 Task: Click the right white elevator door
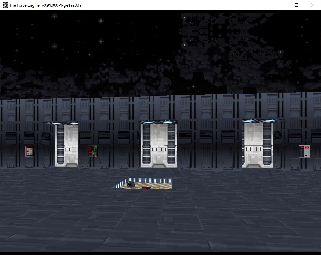pyautogui.click(x=258, y=145)
